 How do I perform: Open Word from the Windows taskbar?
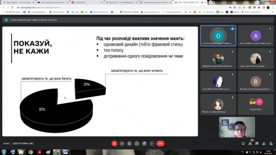pyautogui.click(x=65, y=152)
